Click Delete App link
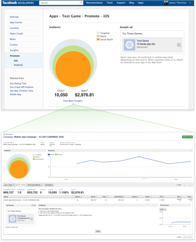196x242 pixels. tap(16, 94)
